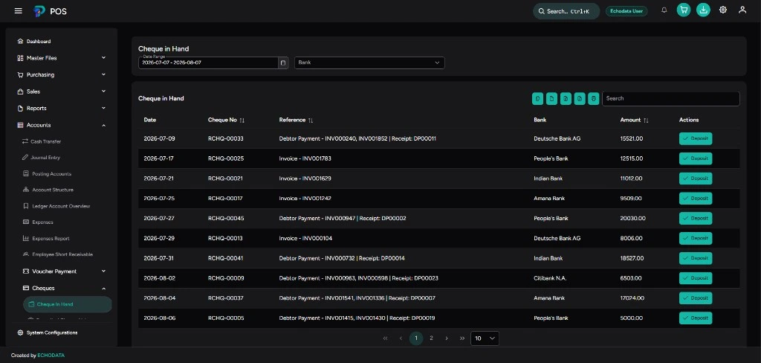The height and width of the screenshot is (363, 761).
Task: Open the shopping cart icon
Action: coord(684,10)
